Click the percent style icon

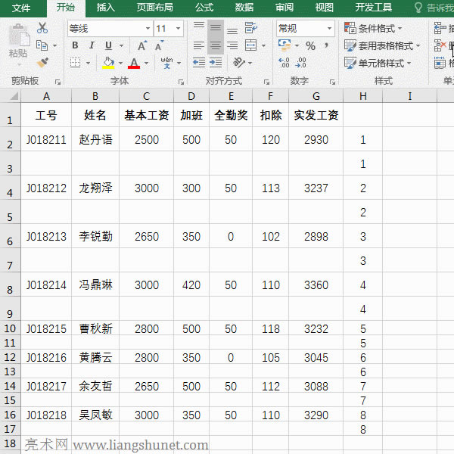(x=310, y=45)
